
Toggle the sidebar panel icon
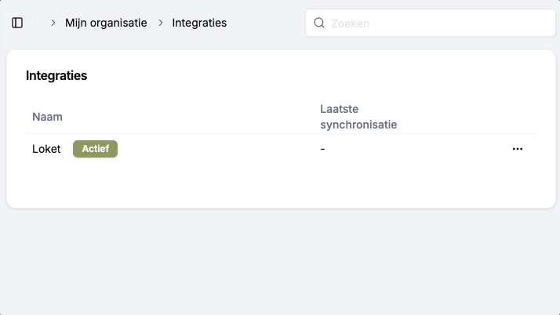(x=17, y=23)
